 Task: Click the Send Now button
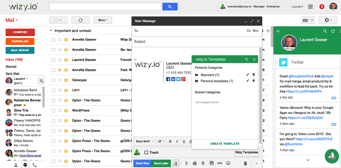(143, 163)
